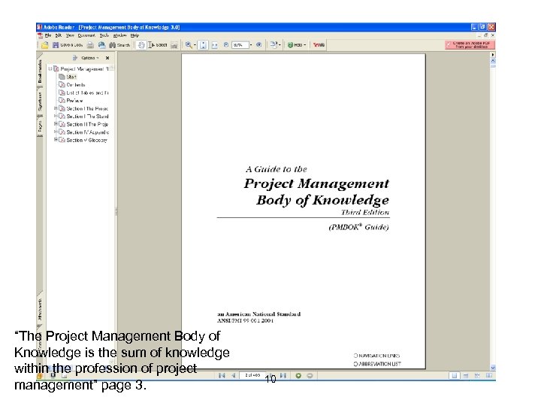
Task: Open the Window menu
Action: 119,35
